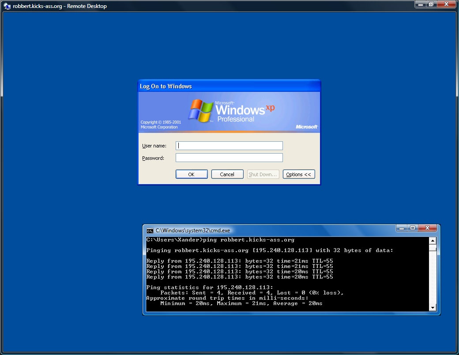The image size is (459, 355).
Task: Click the 'robbert.kicks-ass.org - Remote Desktop' title
Action: [60, 6]
